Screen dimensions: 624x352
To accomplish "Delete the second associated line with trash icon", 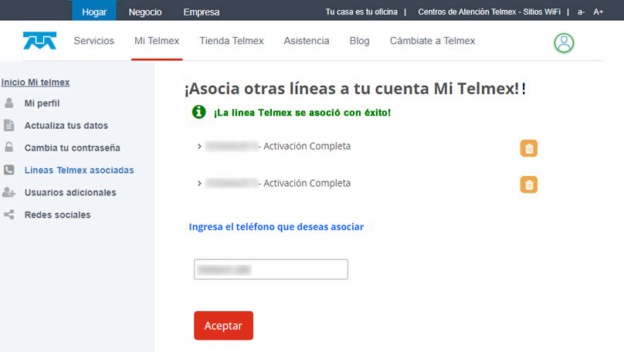I will (528, 184).
